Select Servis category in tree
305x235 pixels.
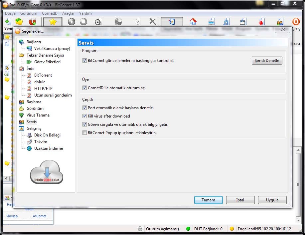pyautogui.click(x=32, y=122)
